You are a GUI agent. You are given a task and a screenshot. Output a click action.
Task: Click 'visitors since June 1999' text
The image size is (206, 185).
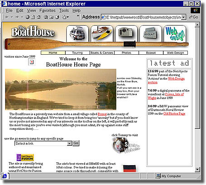click(20, 57)
